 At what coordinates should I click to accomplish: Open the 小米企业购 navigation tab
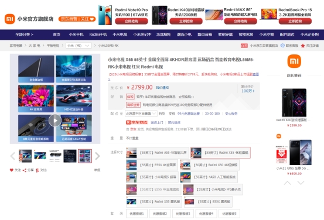309,35
